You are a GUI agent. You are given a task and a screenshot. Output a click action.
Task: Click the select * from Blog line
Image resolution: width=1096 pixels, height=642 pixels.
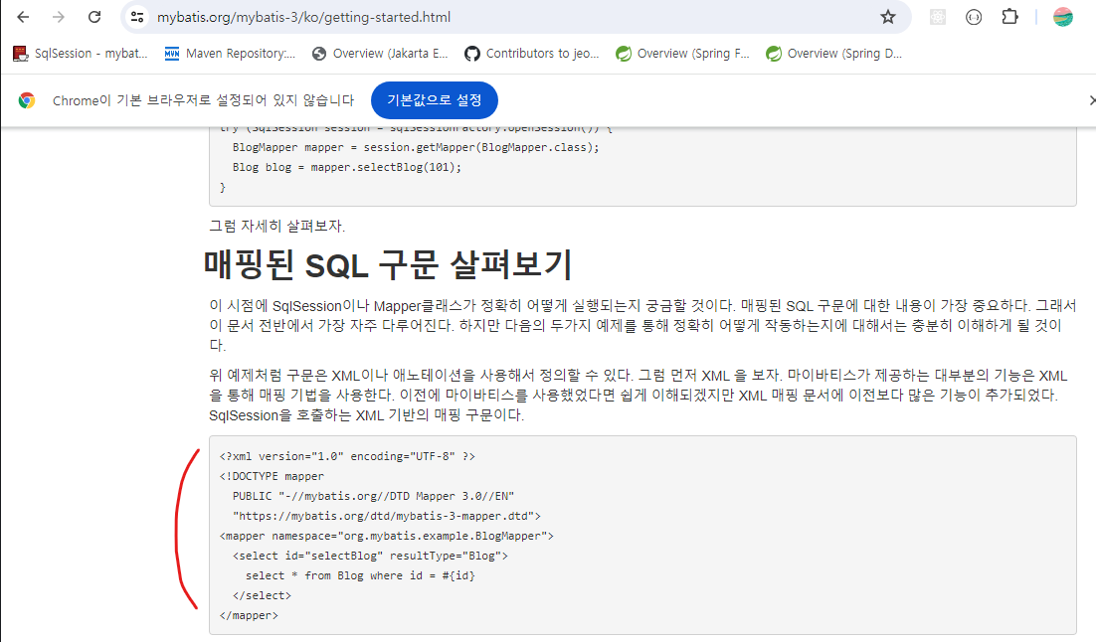coord(360,575)
